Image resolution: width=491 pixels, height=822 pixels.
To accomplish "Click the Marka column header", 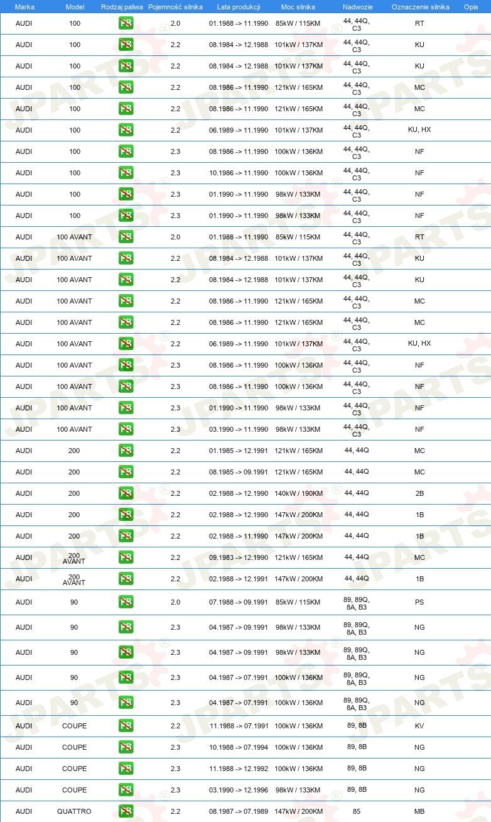I will (24, 6).
